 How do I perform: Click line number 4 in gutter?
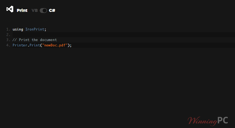pos(8,45)
